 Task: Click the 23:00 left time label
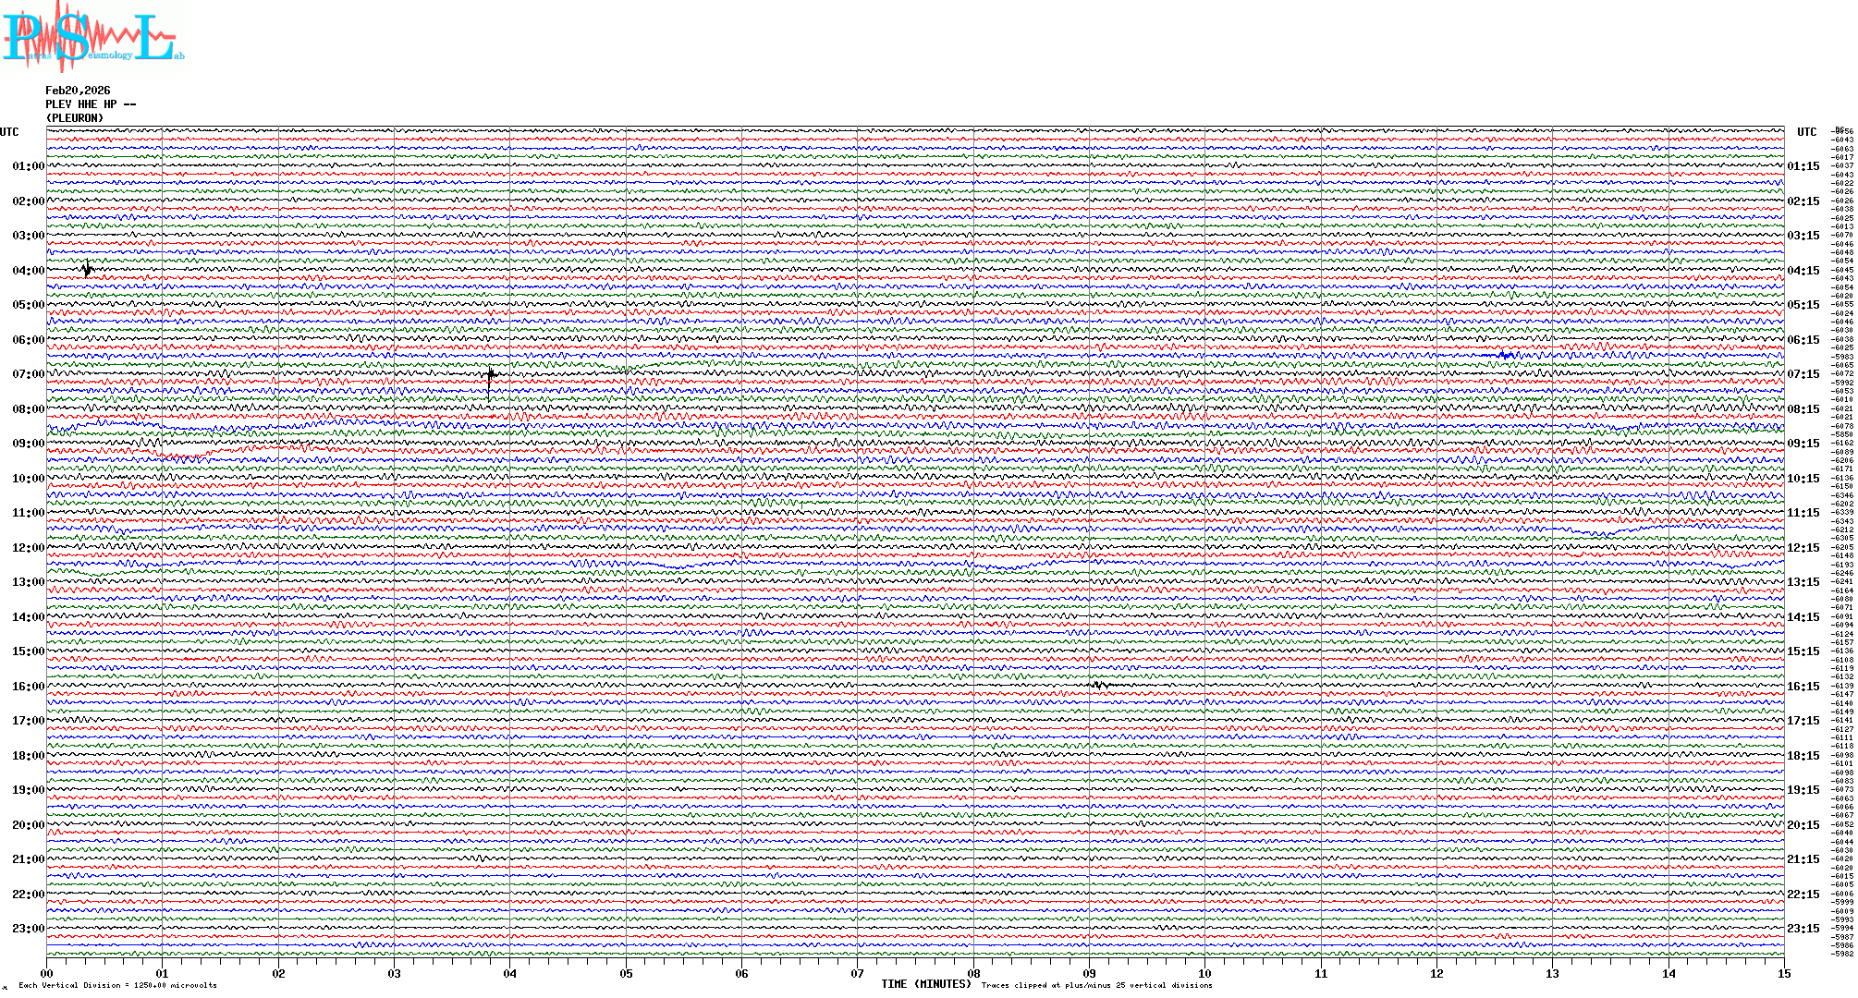coord(28,929)
